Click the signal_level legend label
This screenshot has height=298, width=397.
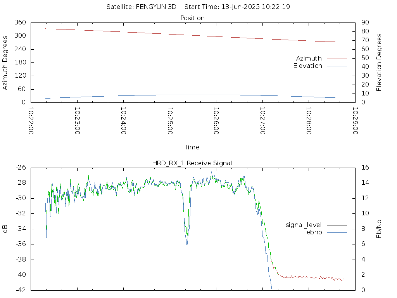(304, 225)
